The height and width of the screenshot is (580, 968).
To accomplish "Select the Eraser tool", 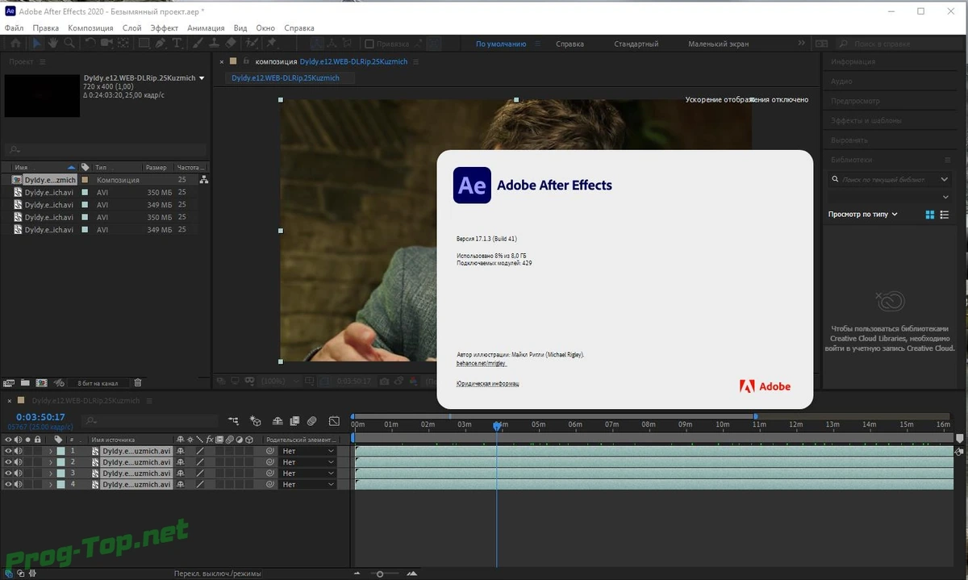I will click(x=230, y=44).
